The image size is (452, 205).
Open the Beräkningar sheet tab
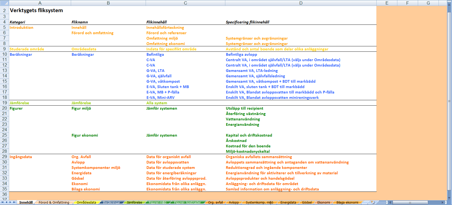tap(111, 202)
